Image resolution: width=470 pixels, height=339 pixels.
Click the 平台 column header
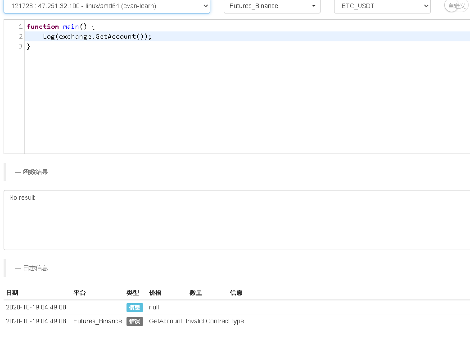coord(80,293)
